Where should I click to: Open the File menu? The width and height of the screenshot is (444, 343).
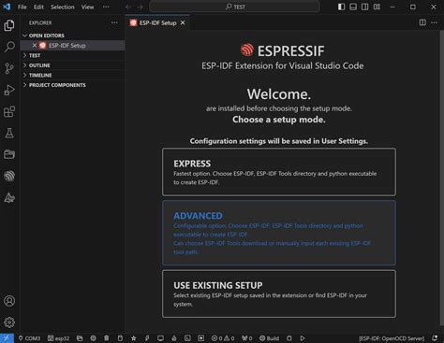22,7
